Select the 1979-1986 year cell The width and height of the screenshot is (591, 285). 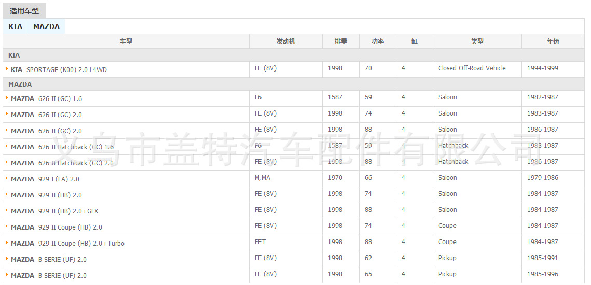(553, 179)
